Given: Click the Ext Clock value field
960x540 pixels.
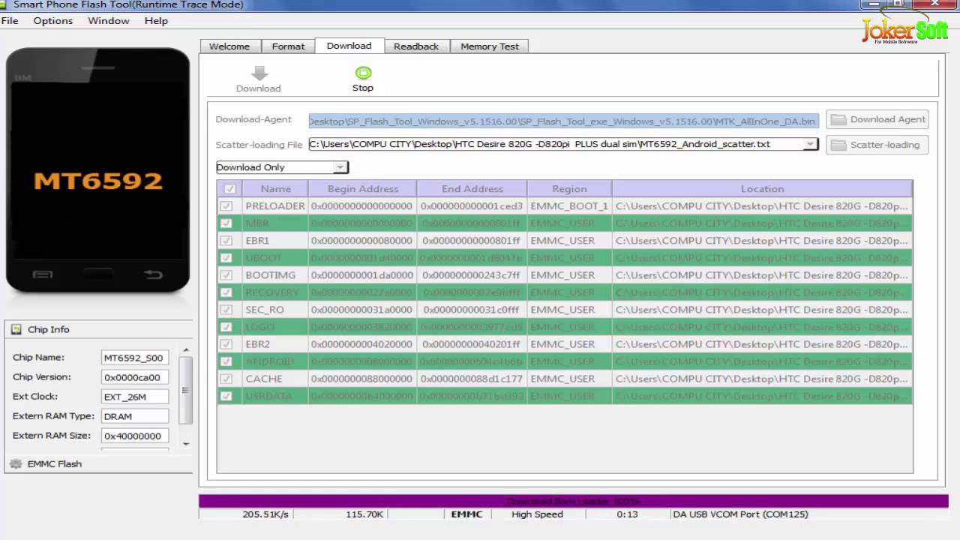Looking at the screenshot, I should [x=135, y=397].
